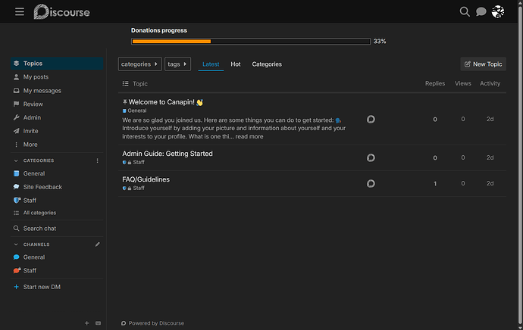This screenshot has height=330, width=523.
Task: Switch to the Categories tab
Action: coord(267,64)
